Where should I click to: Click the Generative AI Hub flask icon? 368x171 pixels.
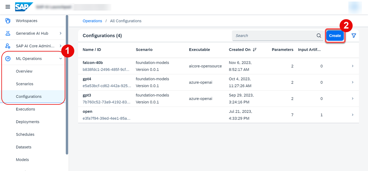(x=8, y=33)
